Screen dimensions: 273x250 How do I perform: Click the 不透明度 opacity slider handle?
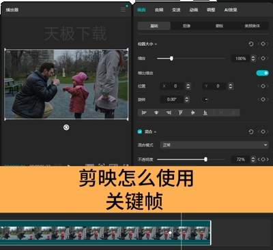point(205,159)
